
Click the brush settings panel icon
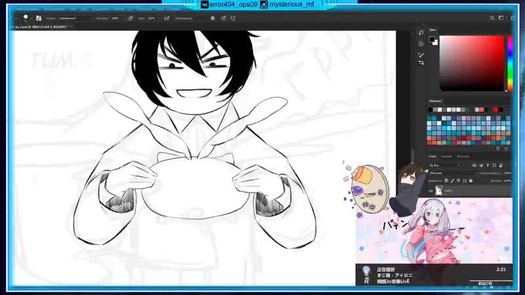(39, 18)
